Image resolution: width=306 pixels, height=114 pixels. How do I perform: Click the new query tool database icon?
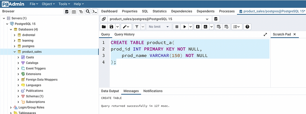pyautogui.click(x=216, y=19)
